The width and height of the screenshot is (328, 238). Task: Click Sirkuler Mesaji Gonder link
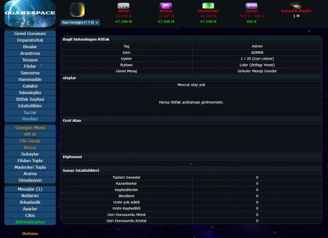(x=257, y=71)
